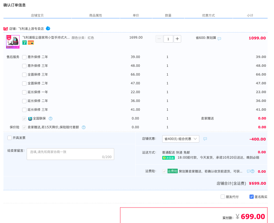Enable the 开具发票 invoice checkbox

click(x=10, y=138)
